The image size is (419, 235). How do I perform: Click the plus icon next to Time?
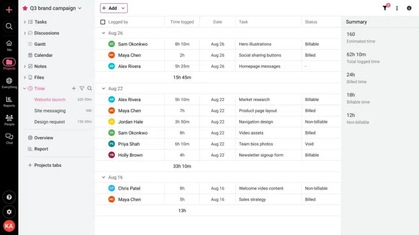click(x=74, y=88)
